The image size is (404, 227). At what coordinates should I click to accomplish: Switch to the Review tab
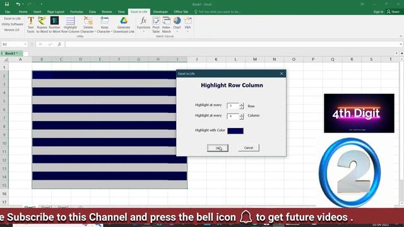[x=107, y=12]
